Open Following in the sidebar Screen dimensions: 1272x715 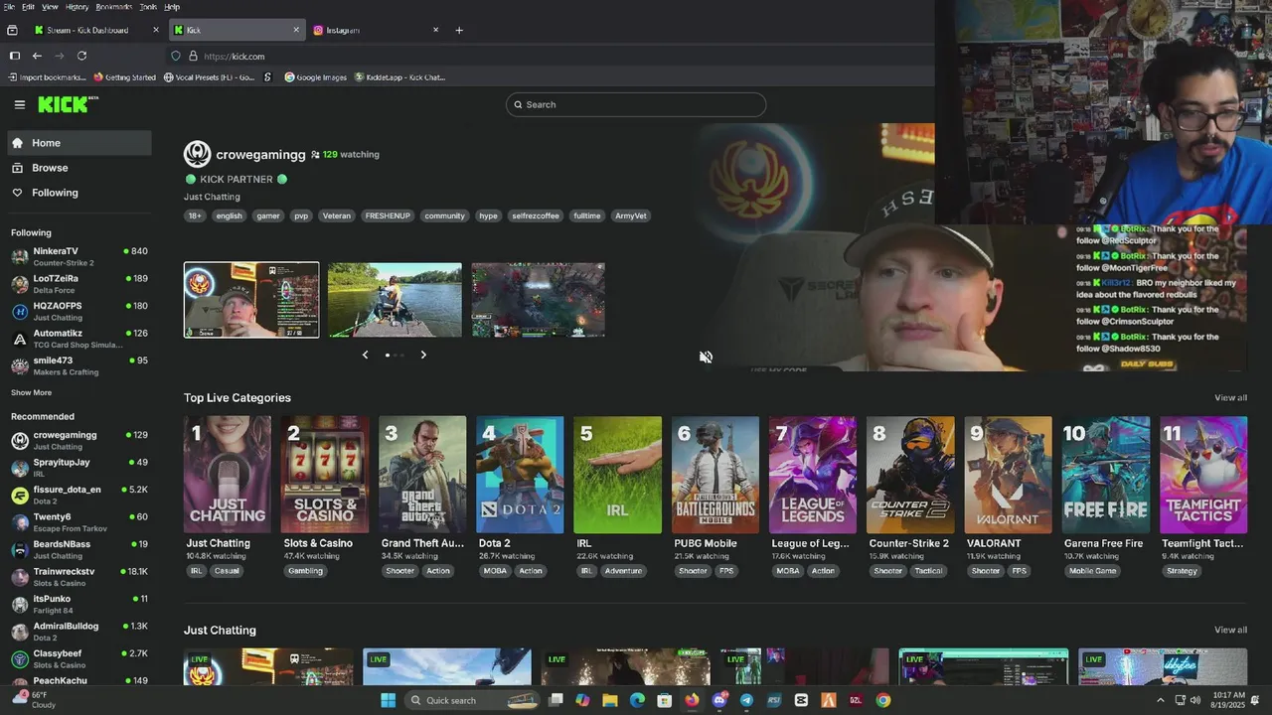[x=79, y=193]
